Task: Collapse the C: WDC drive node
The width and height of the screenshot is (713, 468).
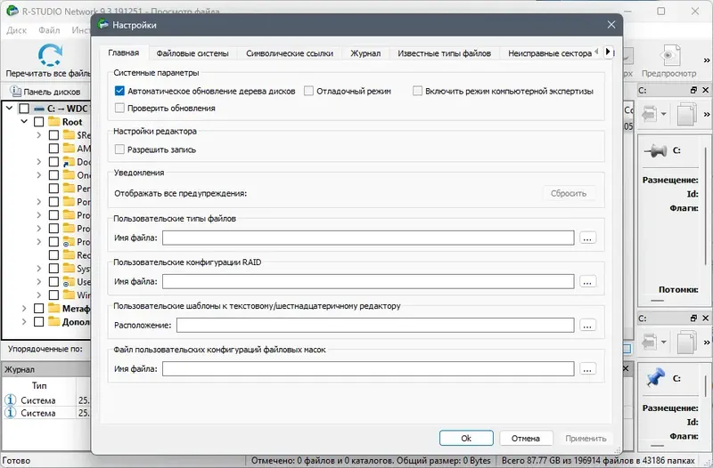Action: pos(10,108)
